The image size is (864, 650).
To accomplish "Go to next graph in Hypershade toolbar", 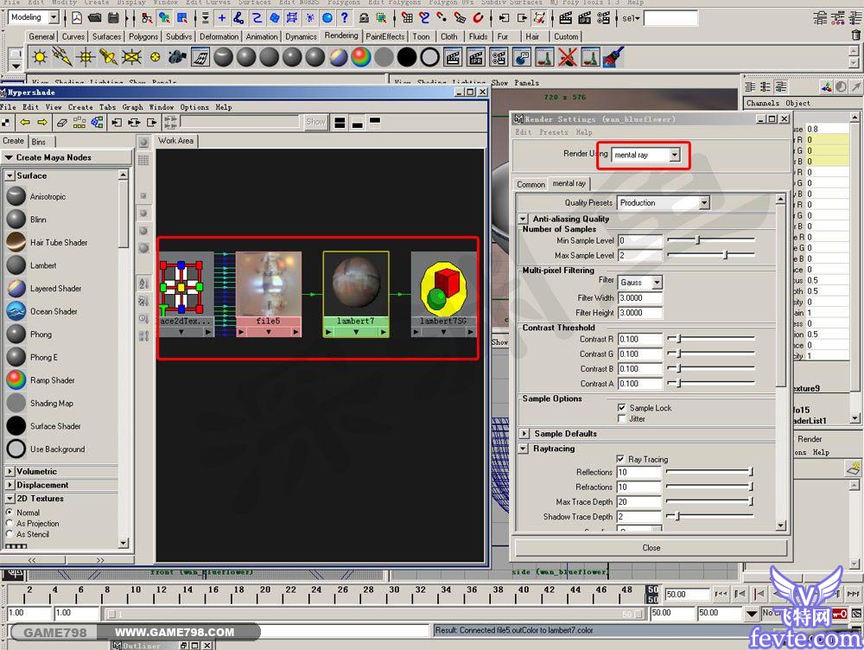I will 42,123.
